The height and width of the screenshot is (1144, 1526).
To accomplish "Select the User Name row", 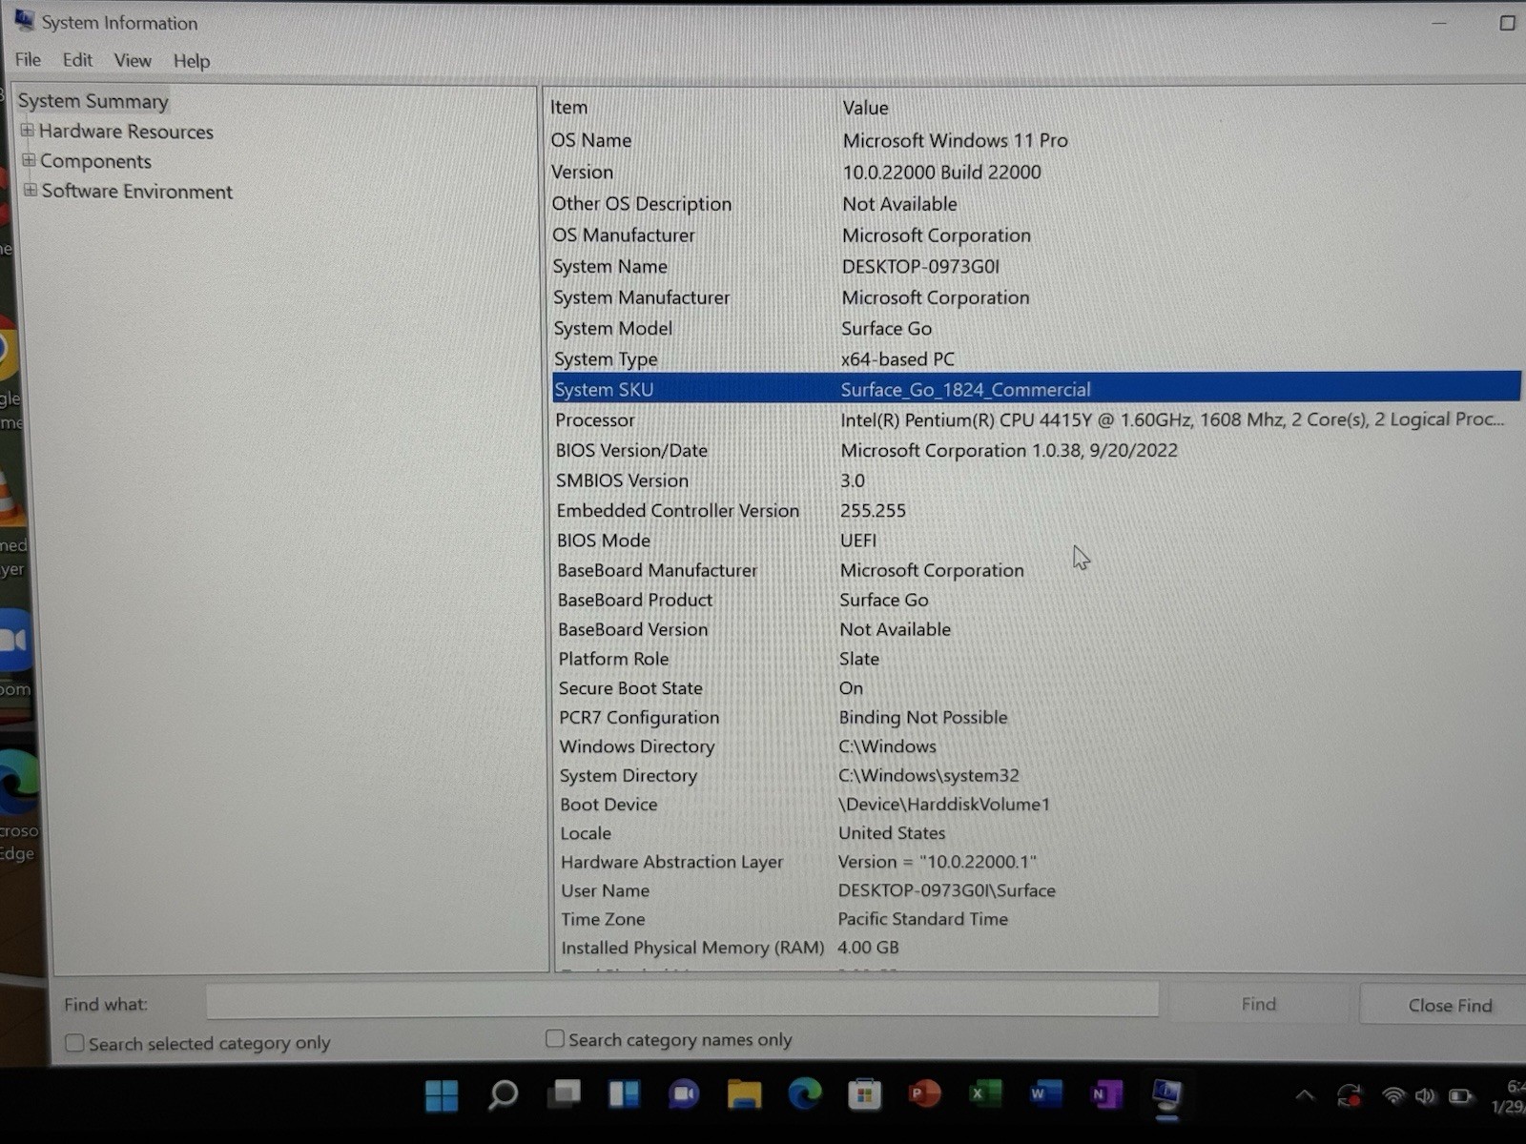I will tap(1040, 889).
